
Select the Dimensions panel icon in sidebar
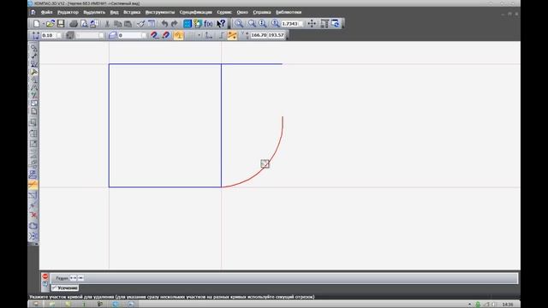(33, 56)
